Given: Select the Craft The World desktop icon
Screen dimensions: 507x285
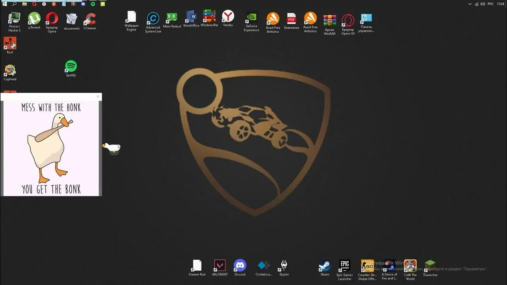Looking at the screenshot, I should coord(410,270).
